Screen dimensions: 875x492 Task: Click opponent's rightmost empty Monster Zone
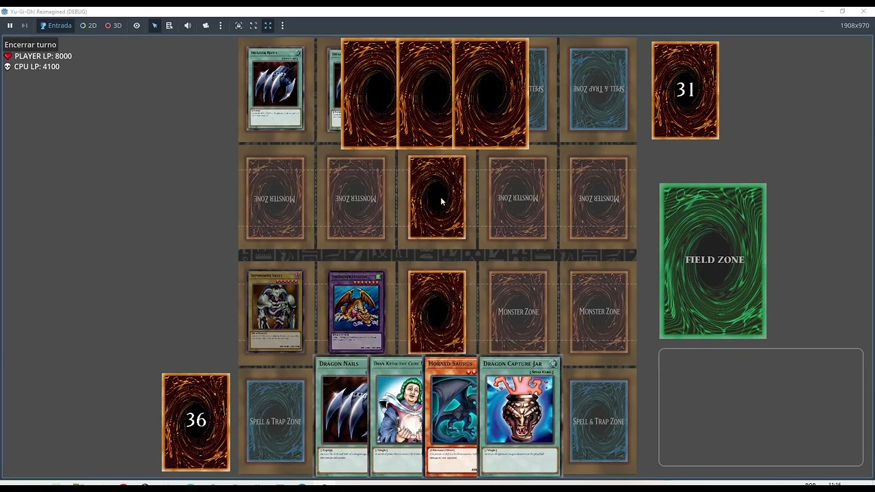[x=599, y=198]
